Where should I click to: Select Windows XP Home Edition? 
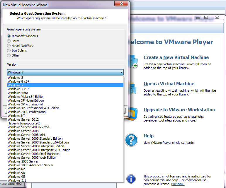tap(65, 100)
